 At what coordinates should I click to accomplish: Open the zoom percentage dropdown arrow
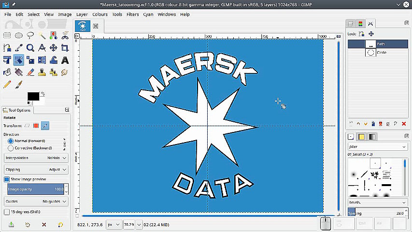(x=139, y=225)
